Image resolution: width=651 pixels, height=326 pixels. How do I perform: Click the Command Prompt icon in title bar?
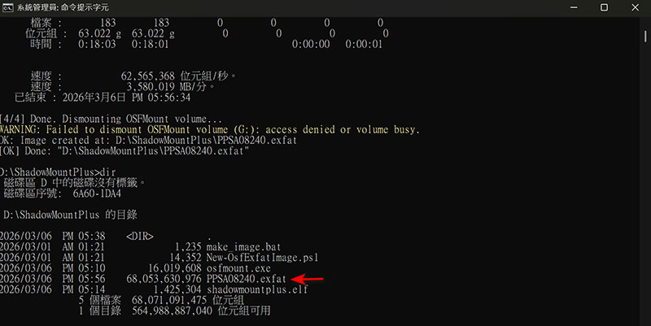[x=7, y=7]
